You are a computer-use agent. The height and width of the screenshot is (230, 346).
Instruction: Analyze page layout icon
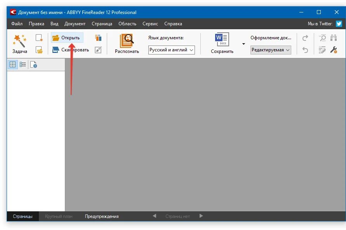(98, 38)
